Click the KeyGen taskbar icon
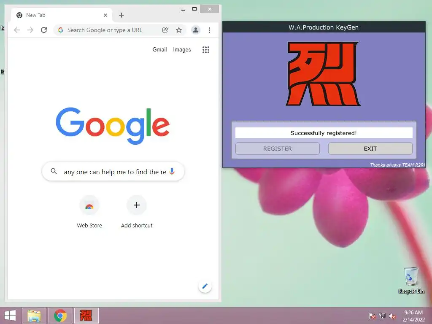This screenshot has height=324, width=432. pos(86,316)
